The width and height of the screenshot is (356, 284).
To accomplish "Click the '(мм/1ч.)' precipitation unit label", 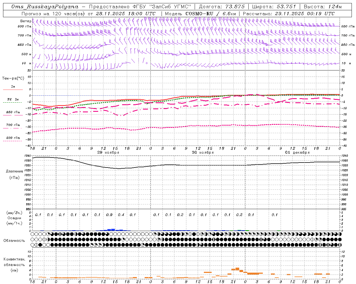I will click(x=14, y=223).
